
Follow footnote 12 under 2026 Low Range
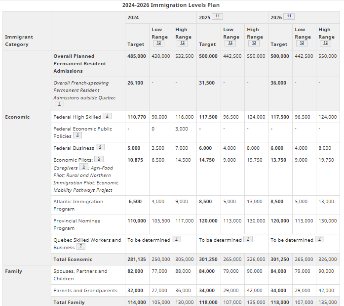coord(302,44)
